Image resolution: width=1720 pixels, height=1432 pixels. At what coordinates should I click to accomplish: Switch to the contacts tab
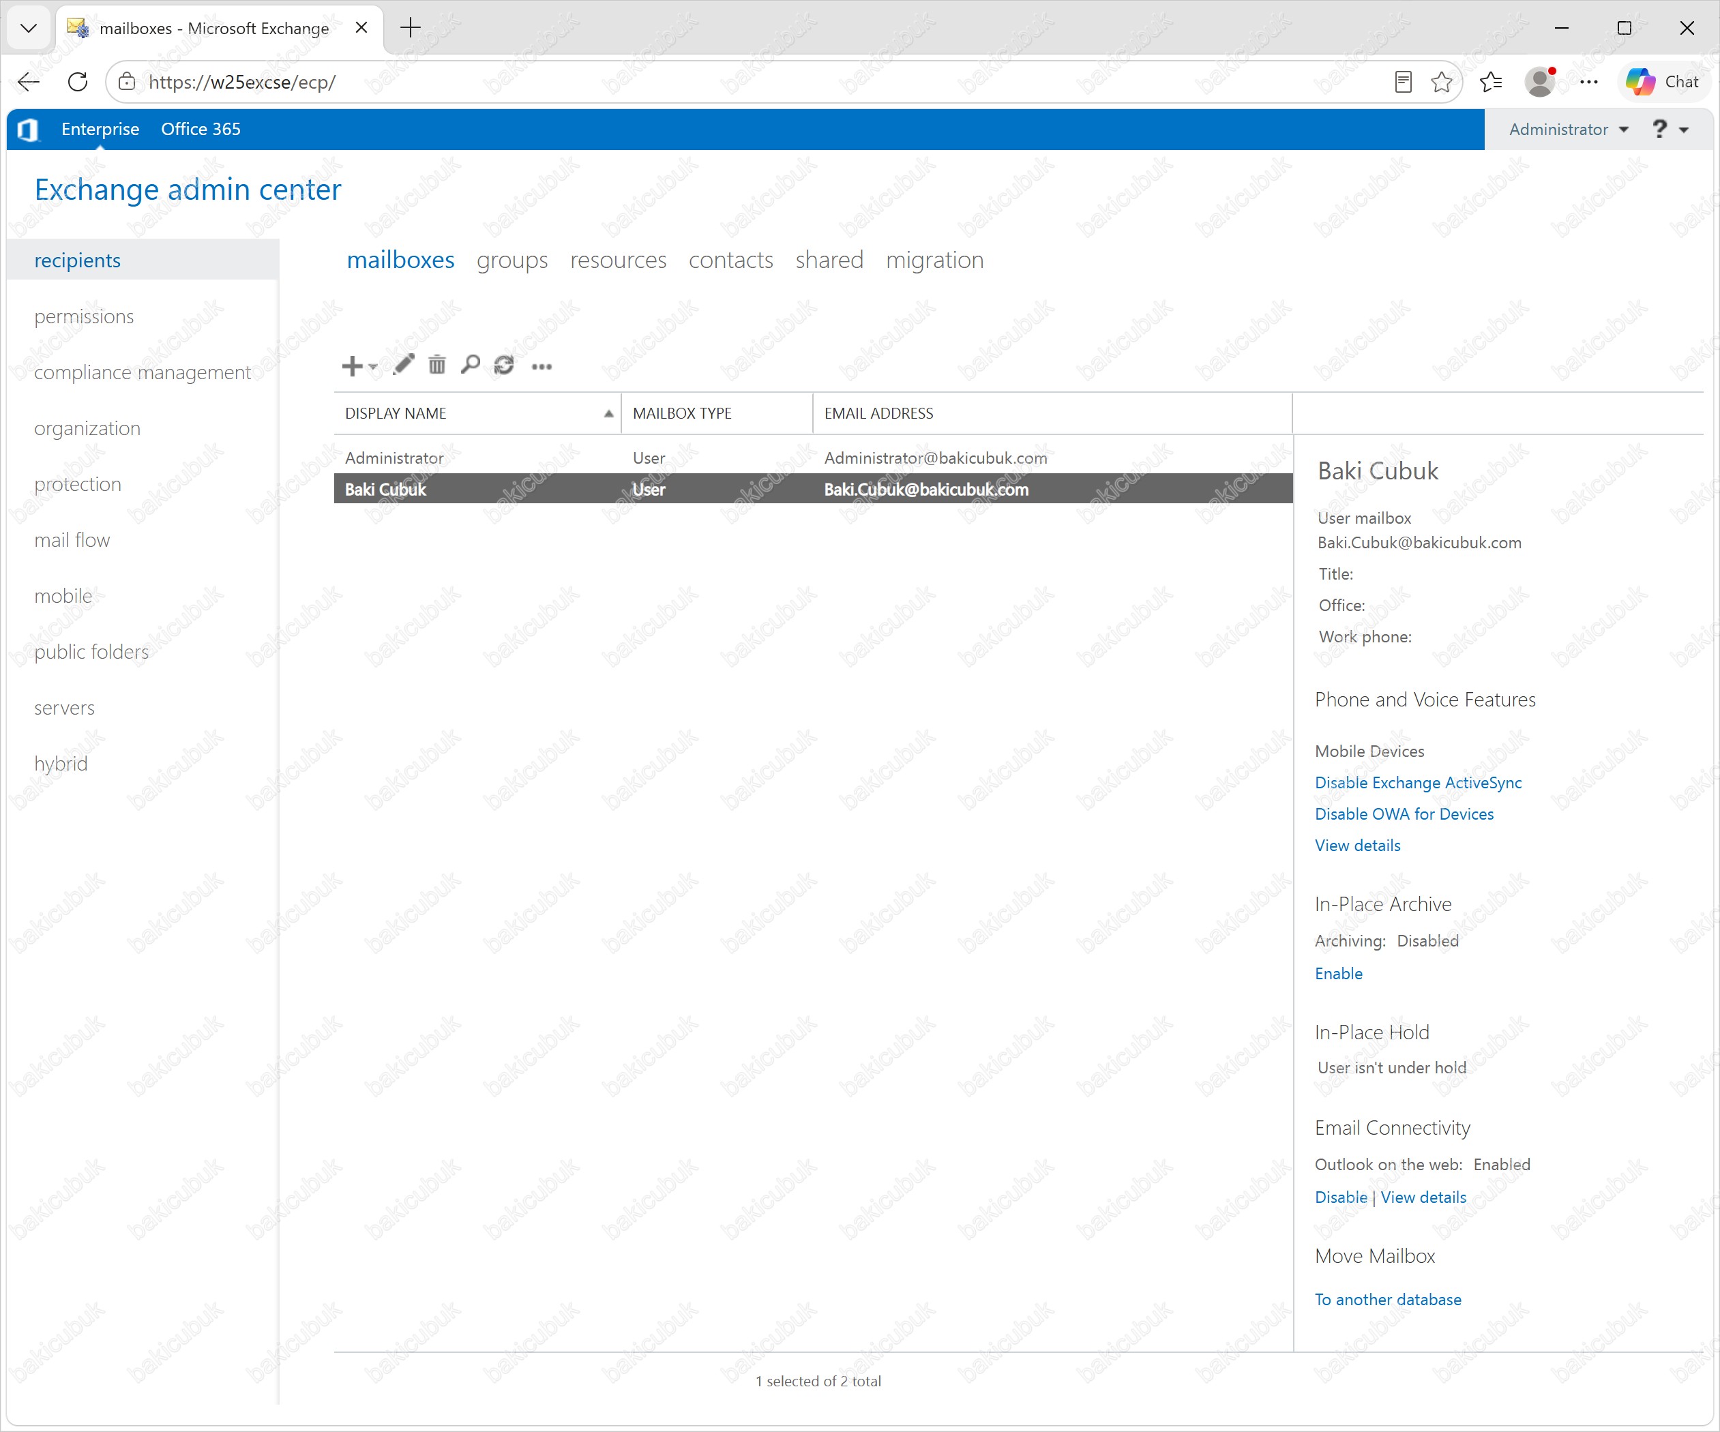(730, 260)
